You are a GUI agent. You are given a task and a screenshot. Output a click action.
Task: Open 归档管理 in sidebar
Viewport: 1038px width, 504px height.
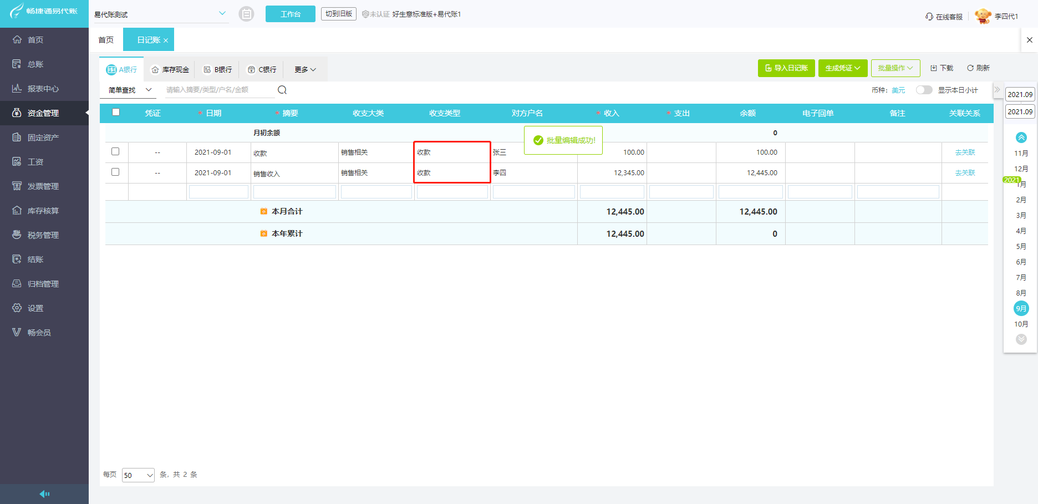[x=44, y=284]
